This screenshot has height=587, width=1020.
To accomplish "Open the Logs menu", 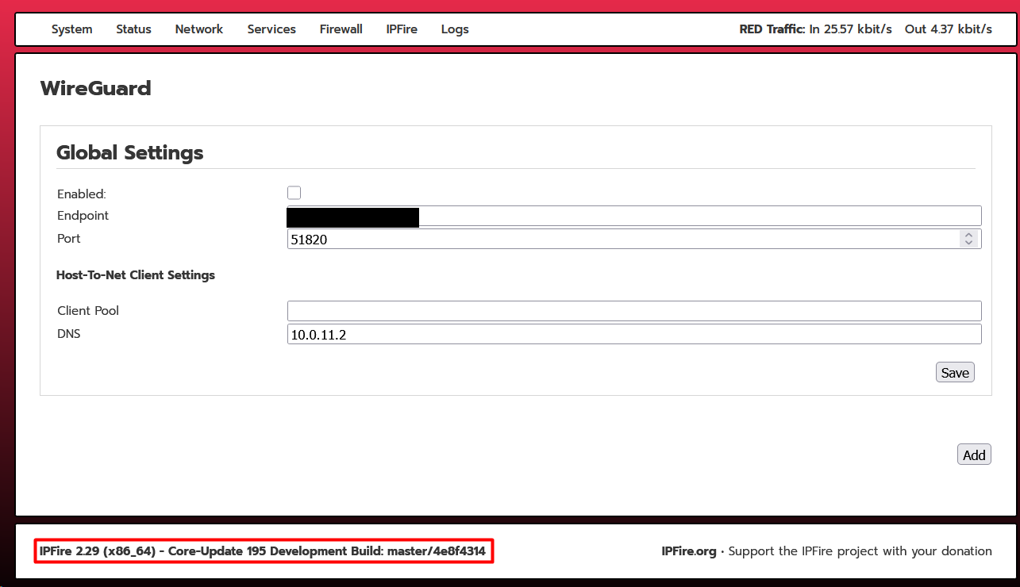I will (455, 29).
